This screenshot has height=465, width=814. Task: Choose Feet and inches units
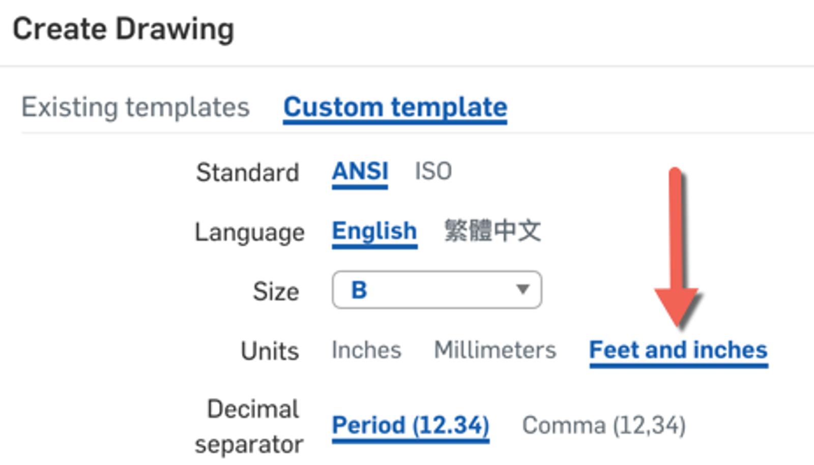point(678,350)
